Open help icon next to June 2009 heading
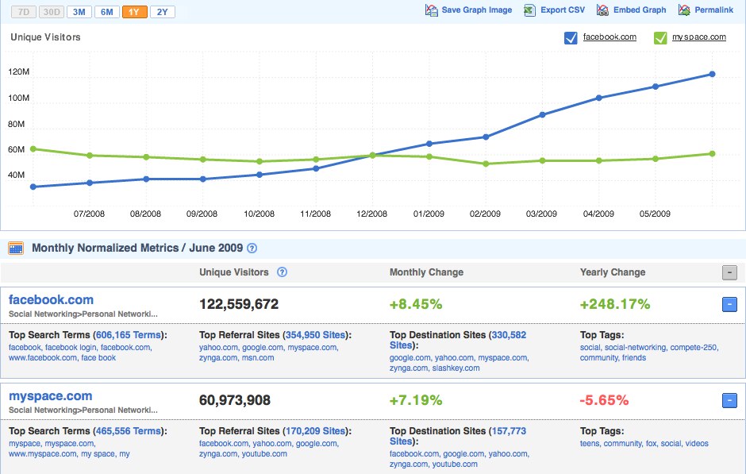 252,248
